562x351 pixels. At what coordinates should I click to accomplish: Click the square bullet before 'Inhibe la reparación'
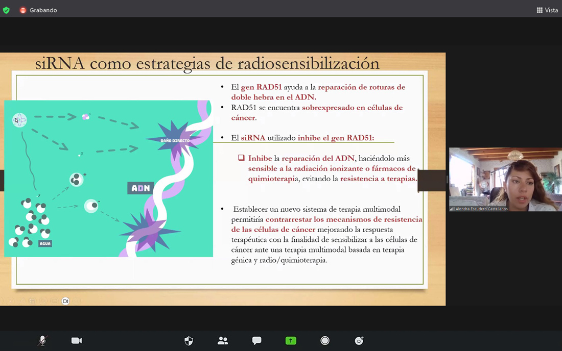pos(241,158)
